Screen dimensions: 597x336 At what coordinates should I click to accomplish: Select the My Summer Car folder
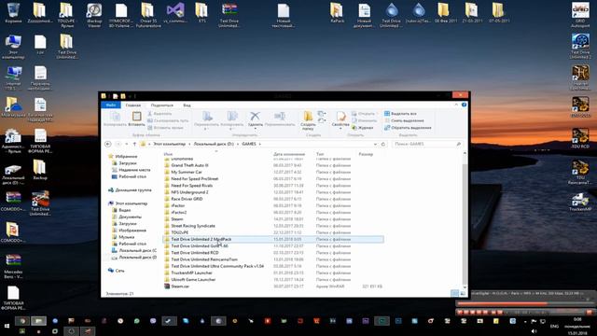pos(183,172)
